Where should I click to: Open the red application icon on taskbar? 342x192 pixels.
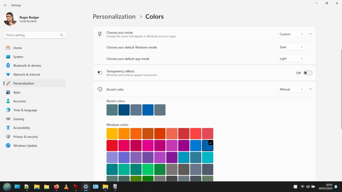(76, 187)
